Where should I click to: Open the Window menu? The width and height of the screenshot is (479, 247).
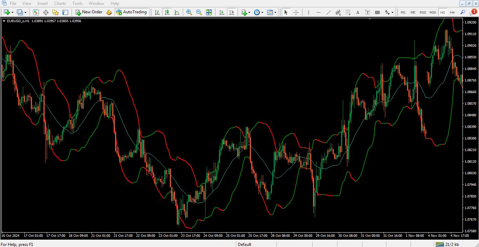click(96, 4)
